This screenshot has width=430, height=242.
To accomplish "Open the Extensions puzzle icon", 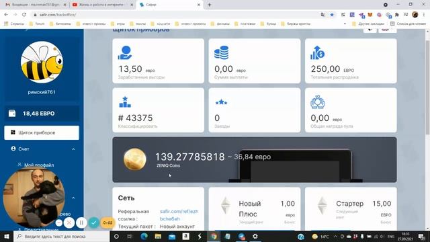I will (397, 15).
